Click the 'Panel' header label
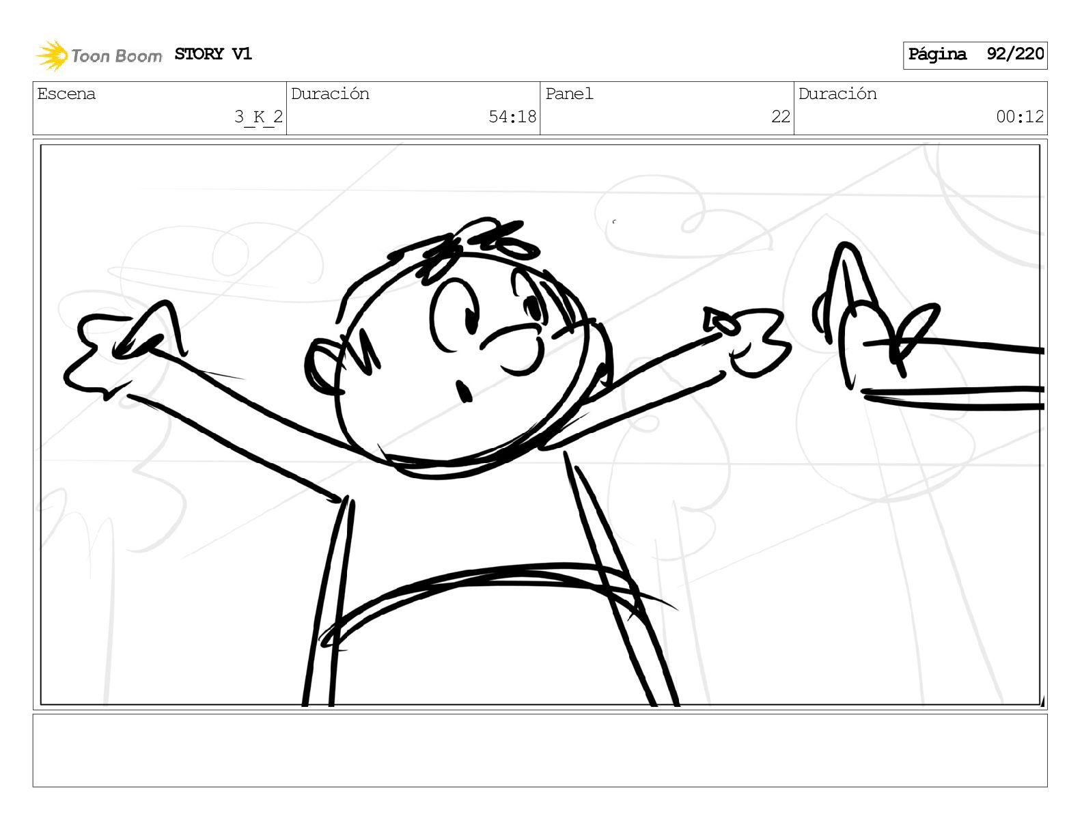Image resolution: width=1082 pixels, height=836 pixels. [x=569, y=94]
